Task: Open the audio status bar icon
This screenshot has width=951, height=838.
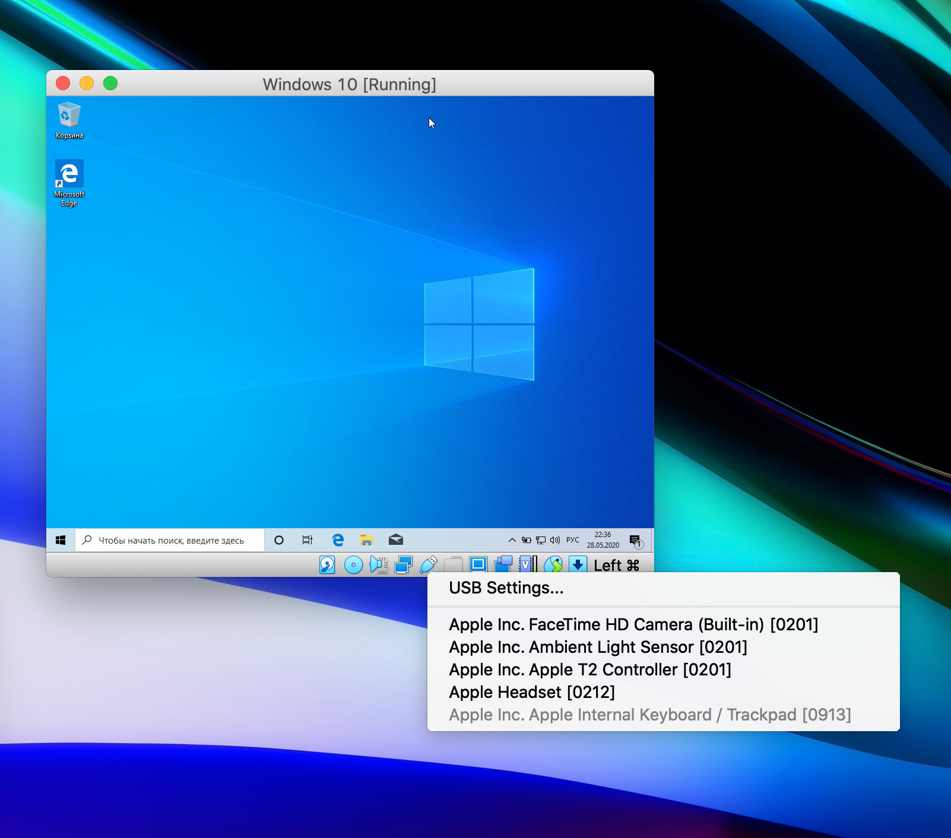Action: (378, 564)
